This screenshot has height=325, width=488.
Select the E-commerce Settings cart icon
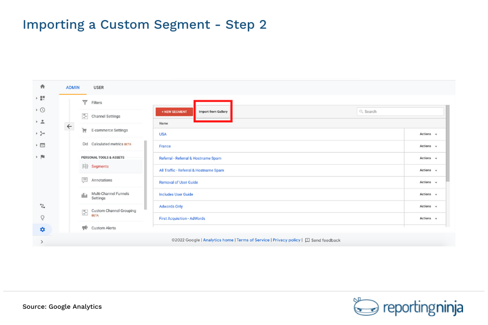coord(85,130)
